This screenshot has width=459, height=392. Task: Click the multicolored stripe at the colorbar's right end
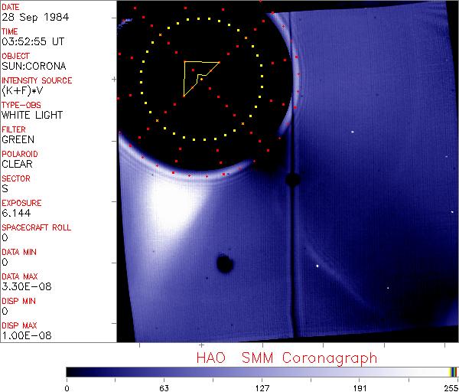coord(453,372)
